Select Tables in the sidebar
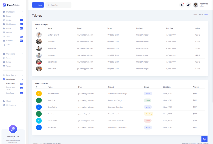 [9, 66]
